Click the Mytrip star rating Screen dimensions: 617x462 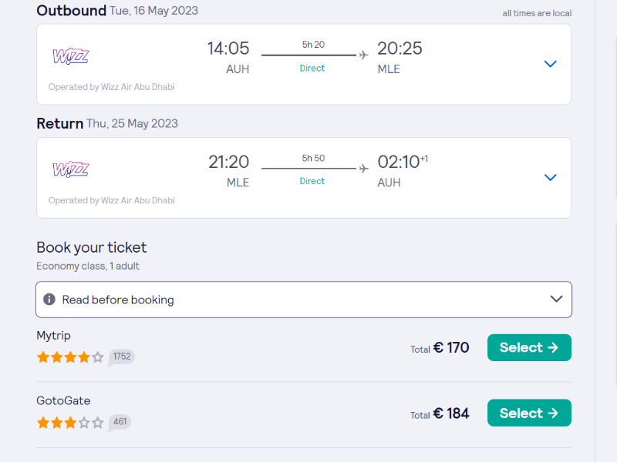click(x=69, y=357)
